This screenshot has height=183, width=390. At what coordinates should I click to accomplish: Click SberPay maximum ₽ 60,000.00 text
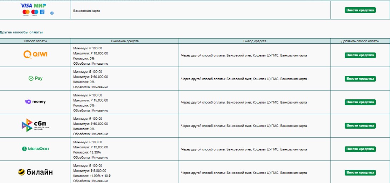coord(91,77)
